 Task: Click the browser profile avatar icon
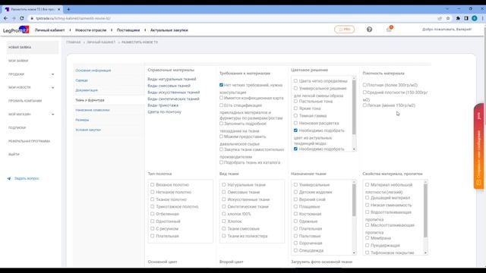(474, 18)
